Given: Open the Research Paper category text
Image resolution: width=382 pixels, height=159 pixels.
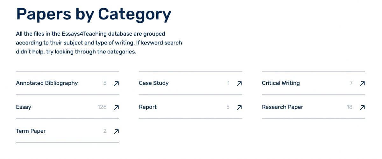Looking at the screenshot, I should pyautogui.click(x=282, y=107).
